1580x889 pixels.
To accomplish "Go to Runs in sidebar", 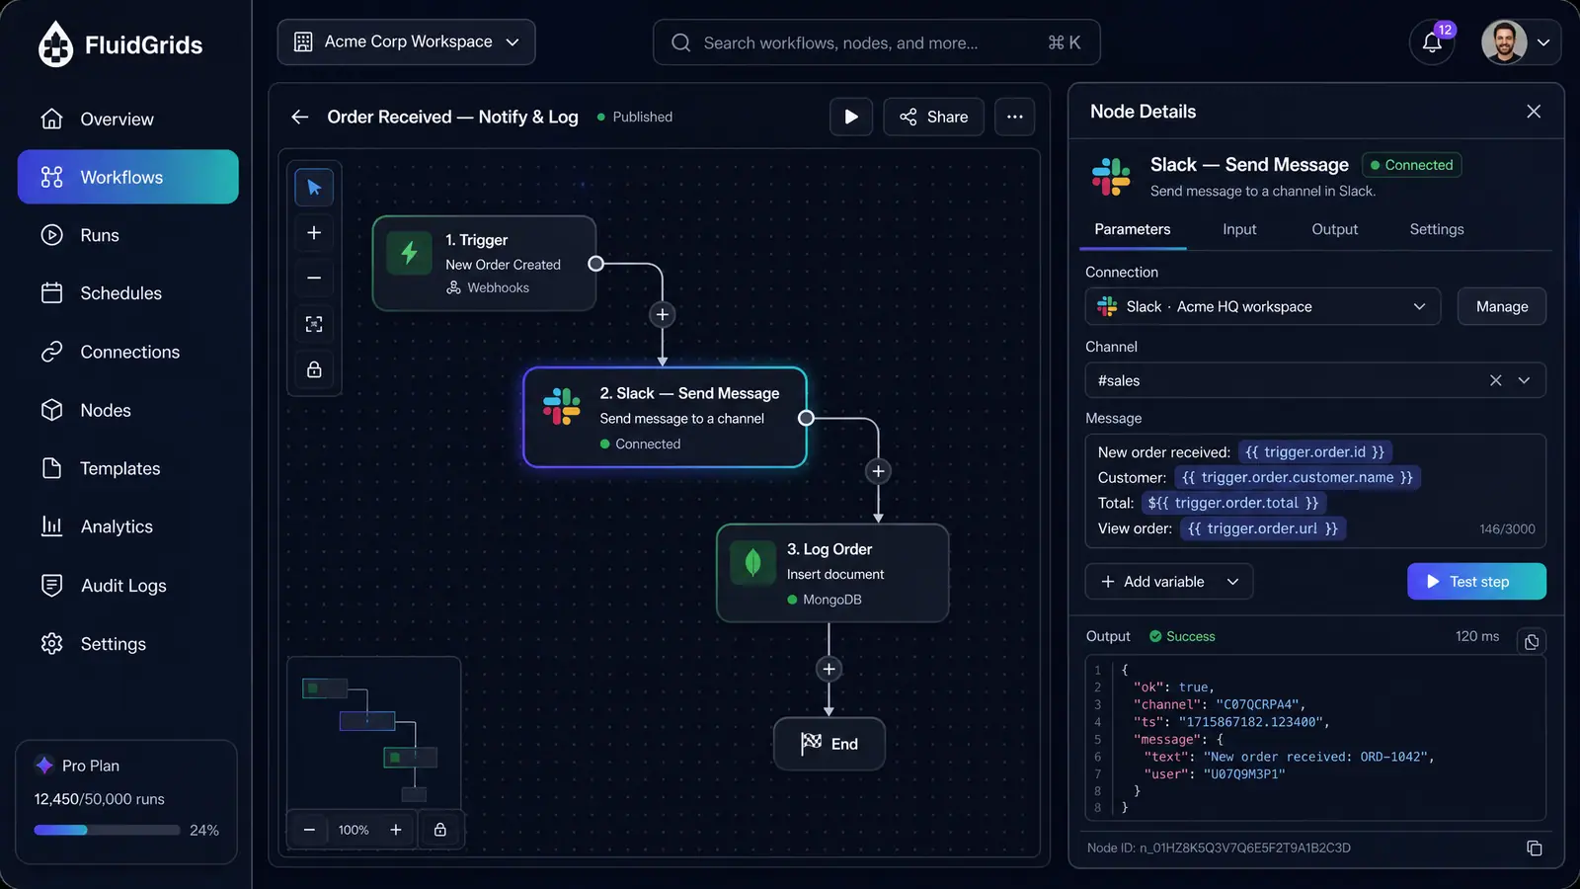I will 127,235.
